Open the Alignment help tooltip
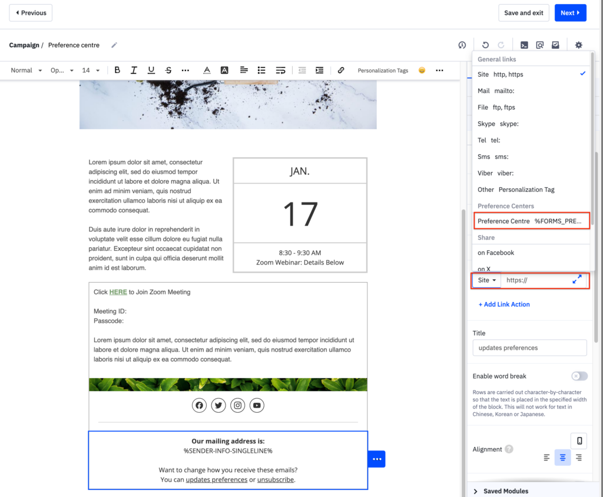The height and width of the screenshot is (497, 603). [x=509, y=449]
